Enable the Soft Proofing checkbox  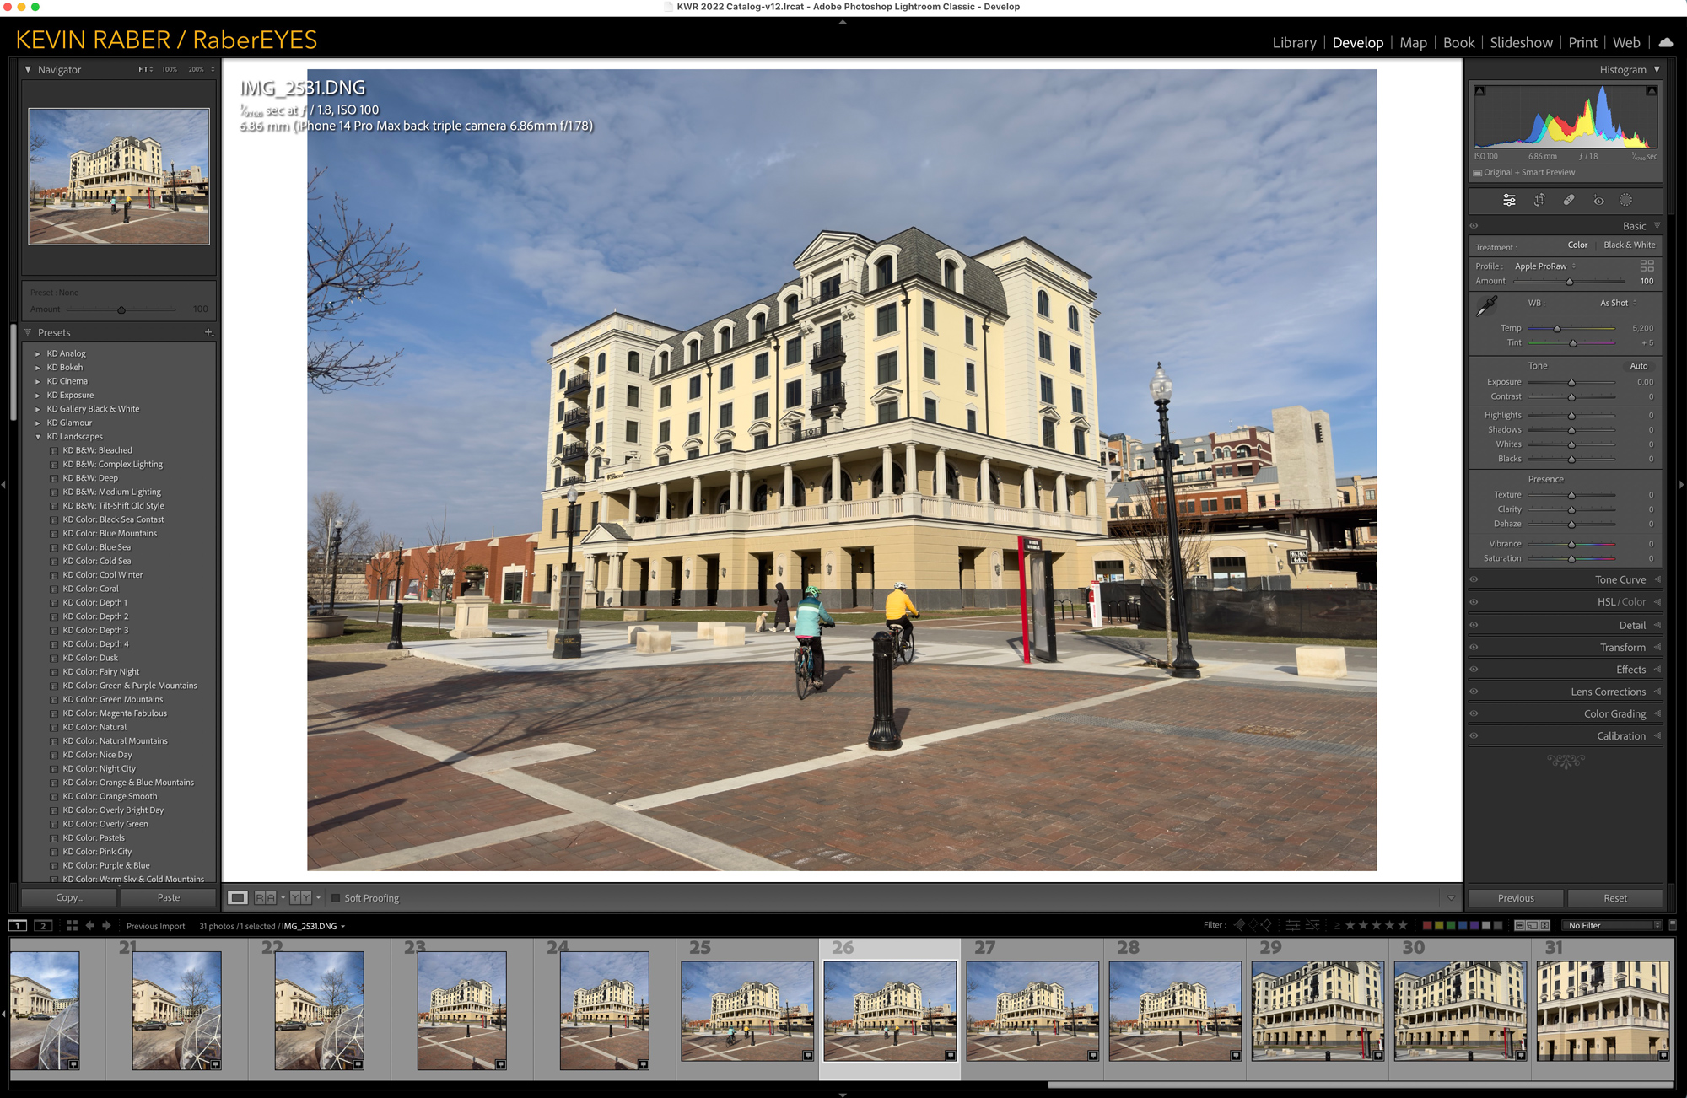[x=336, y=898]
